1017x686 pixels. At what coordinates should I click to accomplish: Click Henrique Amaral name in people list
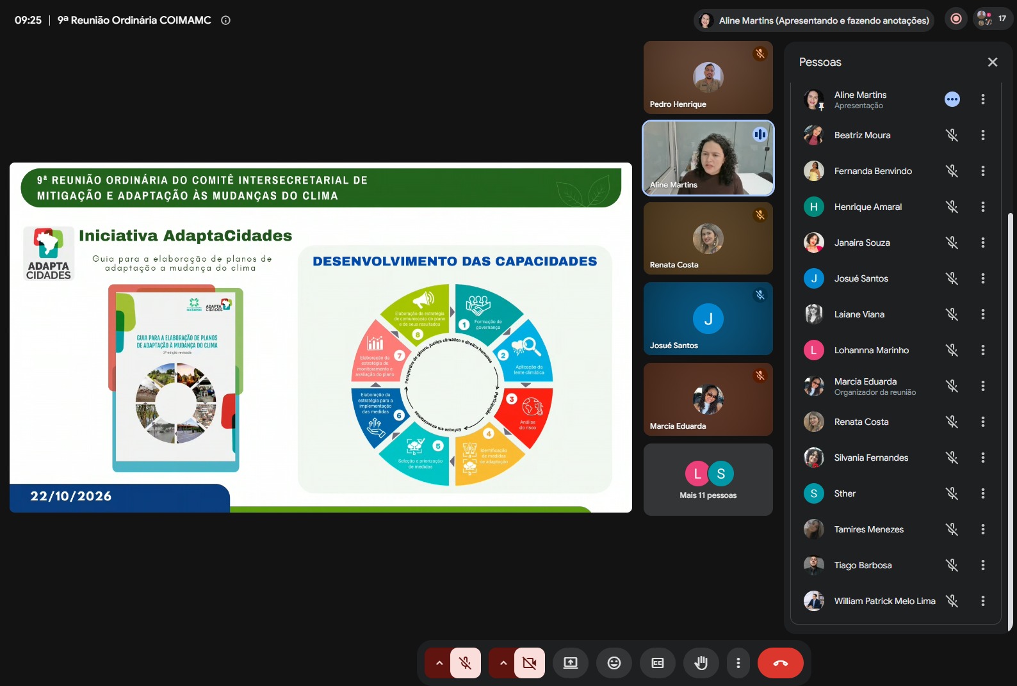point(868,207)
